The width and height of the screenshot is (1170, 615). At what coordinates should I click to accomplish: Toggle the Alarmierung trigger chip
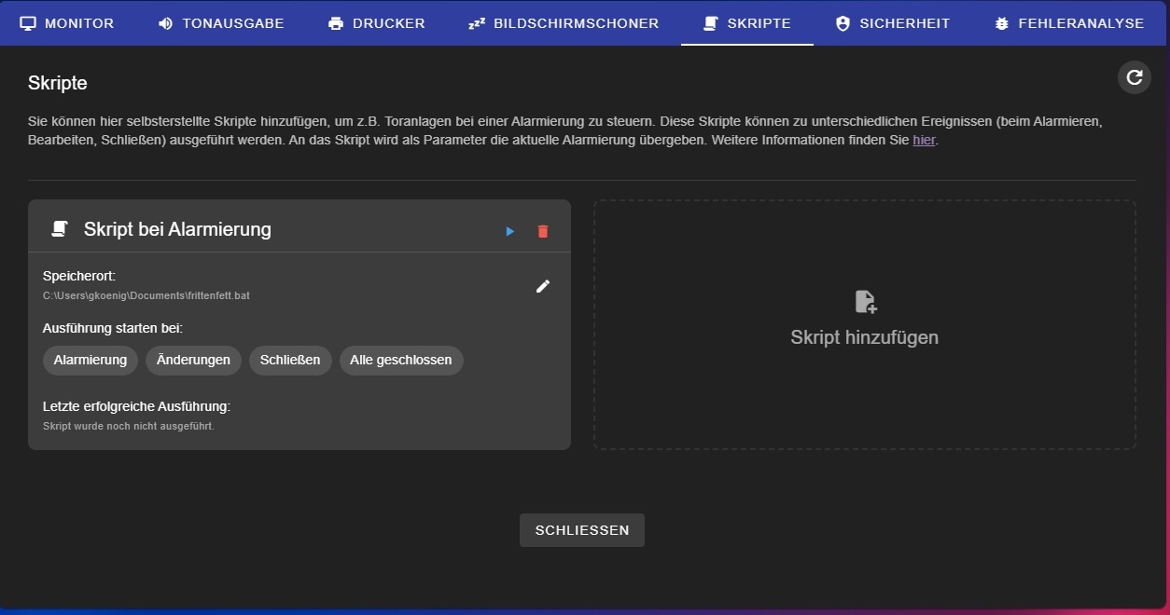tap(91, 361)
